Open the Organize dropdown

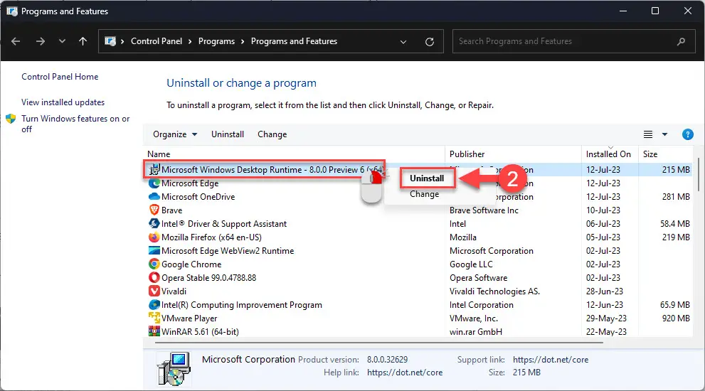[175, 134]
